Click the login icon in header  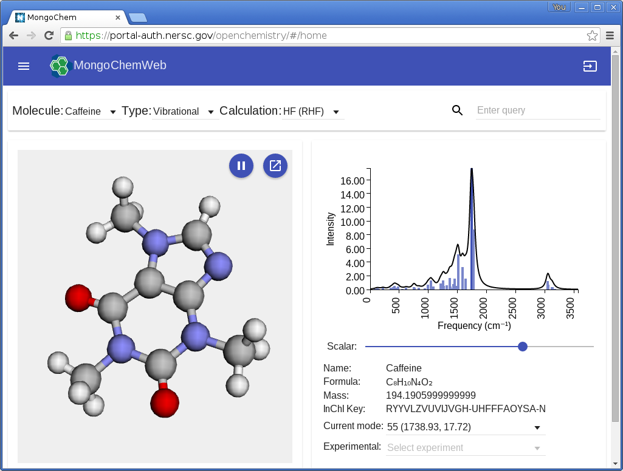[x=590, y=66]
